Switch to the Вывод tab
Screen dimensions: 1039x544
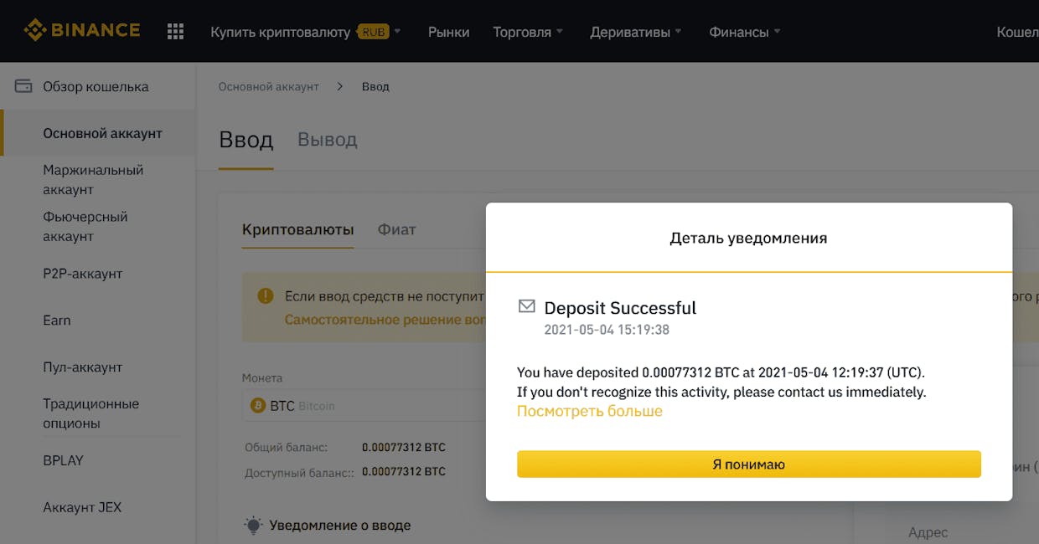[x=328, y=140]
